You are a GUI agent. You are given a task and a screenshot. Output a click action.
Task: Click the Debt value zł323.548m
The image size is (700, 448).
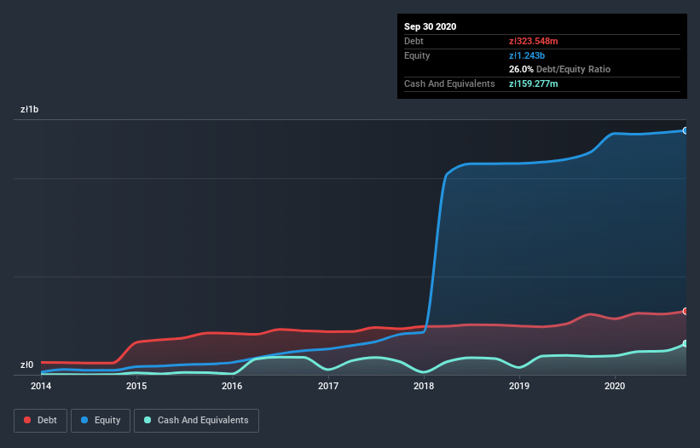[534, 41]
